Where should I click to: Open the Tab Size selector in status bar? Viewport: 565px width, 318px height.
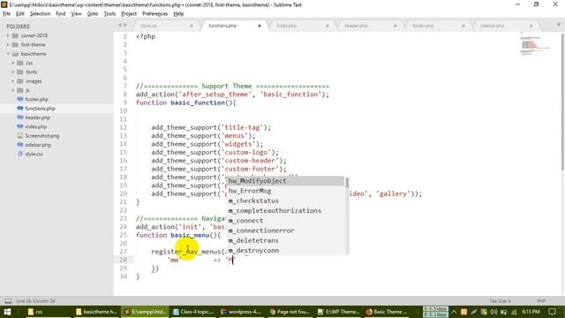501,300
